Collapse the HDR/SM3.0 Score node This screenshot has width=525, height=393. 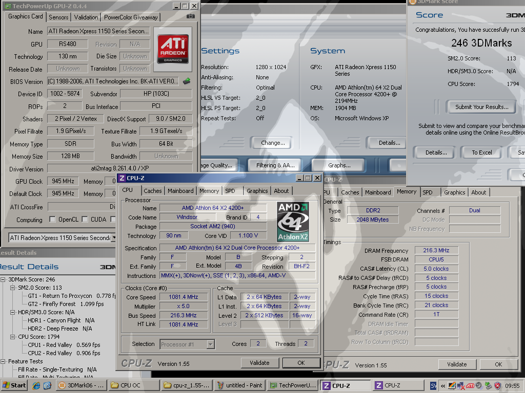(13, 313)
